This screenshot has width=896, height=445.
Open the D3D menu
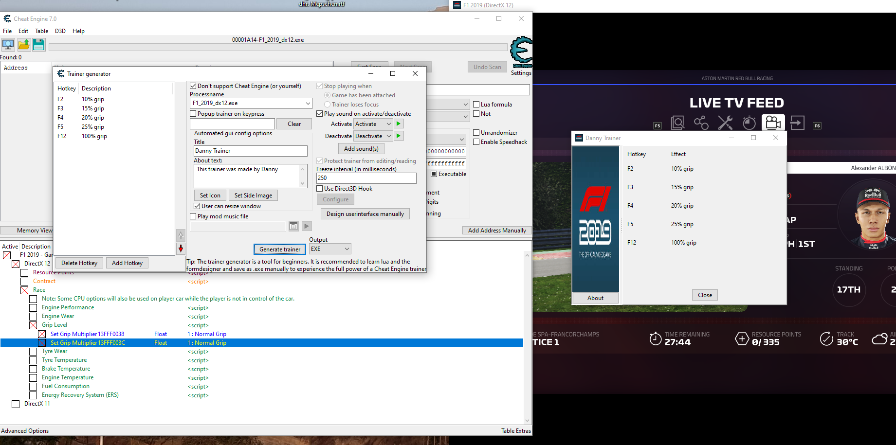[60, 31]
